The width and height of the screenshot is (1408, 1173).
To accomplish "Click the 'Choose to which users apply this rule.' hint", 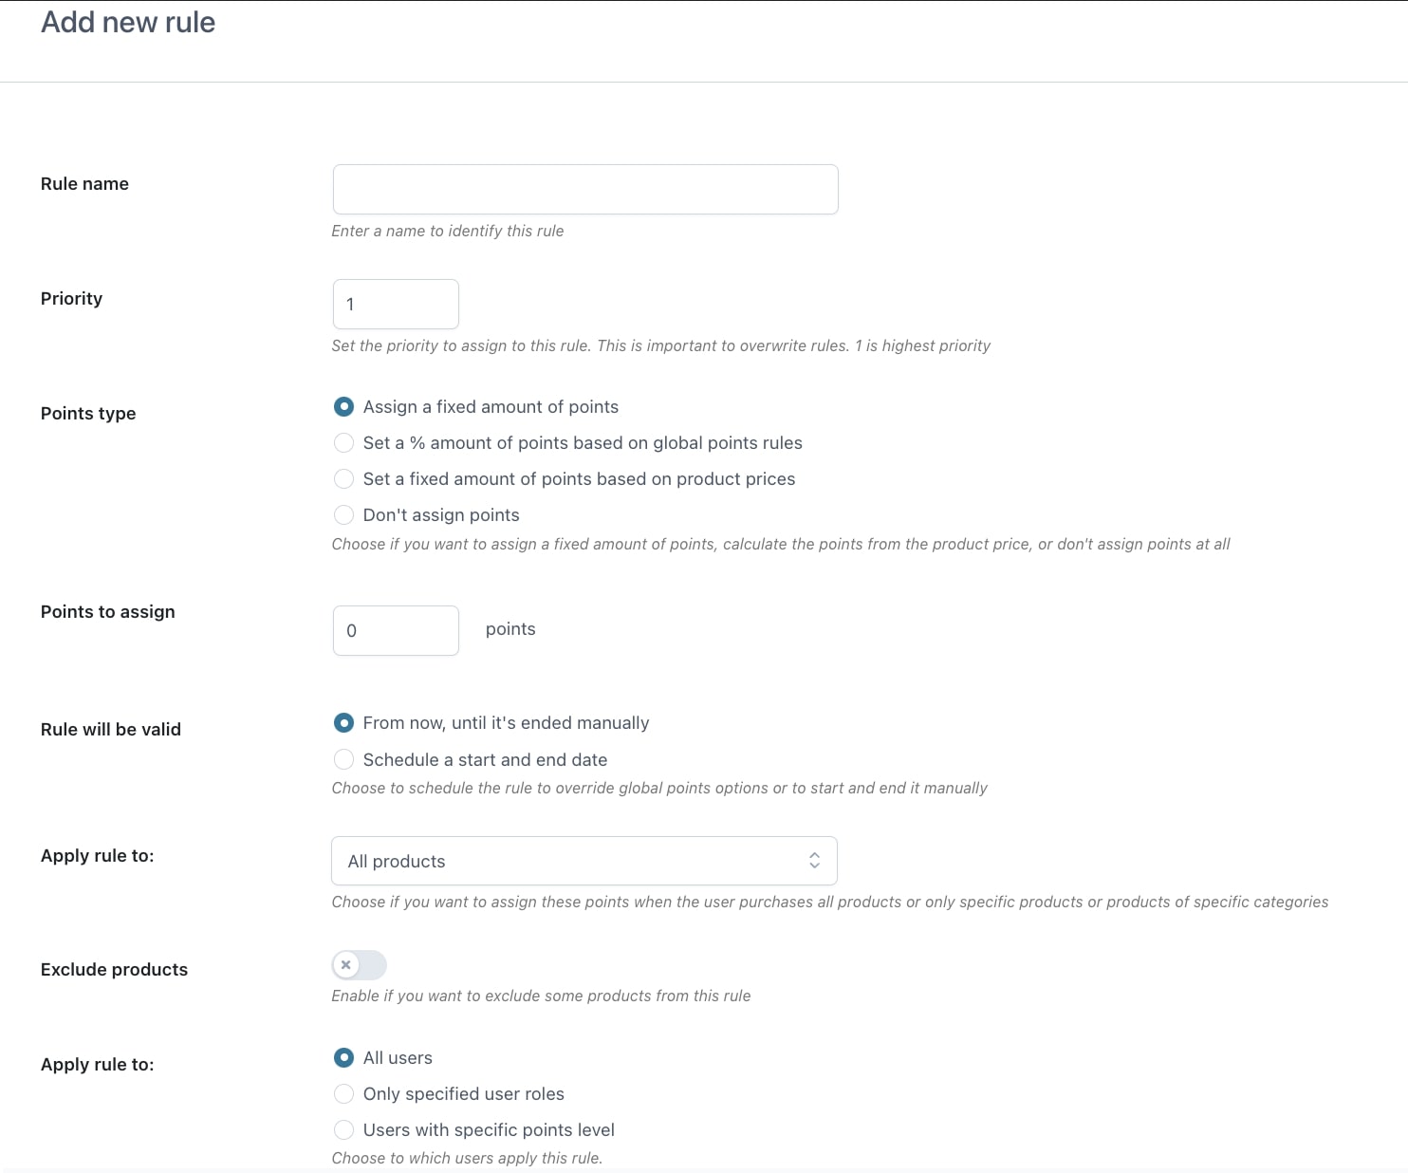I will point(467,1158).
